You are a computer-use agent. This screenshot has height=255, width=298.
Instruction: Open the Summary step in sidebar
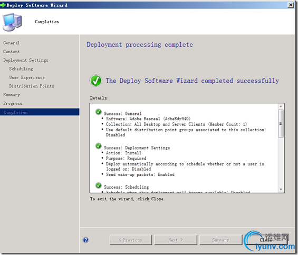(x=12, y=95)
